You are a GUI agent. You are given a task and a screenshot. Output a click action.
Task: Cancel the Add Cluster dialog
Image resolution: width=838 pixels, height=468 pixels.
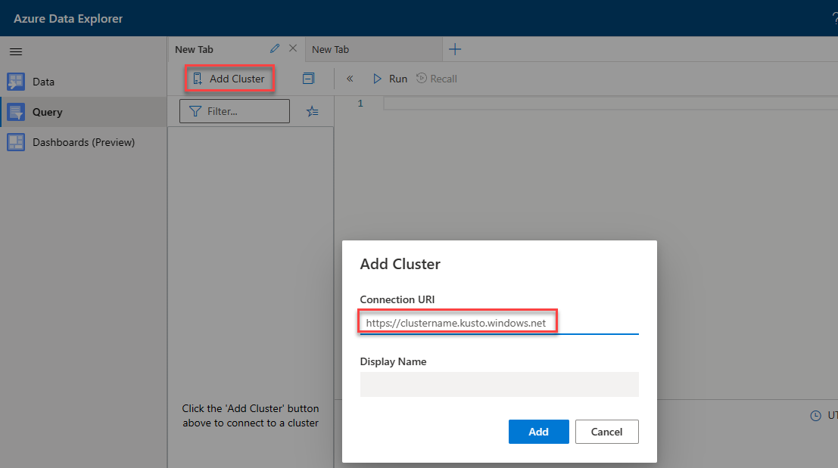pos(606,432)
